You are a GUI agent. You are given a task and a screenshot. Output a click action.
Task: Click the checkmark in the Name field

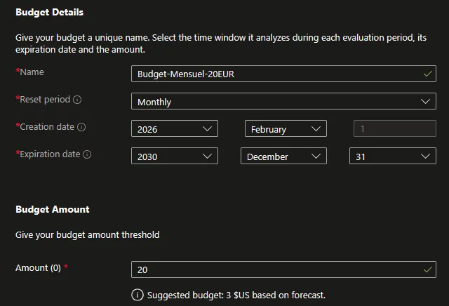[x=428, y=74]
